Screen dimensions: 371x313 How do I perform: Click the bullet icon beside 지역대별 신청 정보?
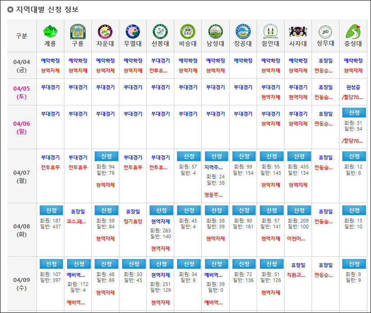click(x=10, y=9)
